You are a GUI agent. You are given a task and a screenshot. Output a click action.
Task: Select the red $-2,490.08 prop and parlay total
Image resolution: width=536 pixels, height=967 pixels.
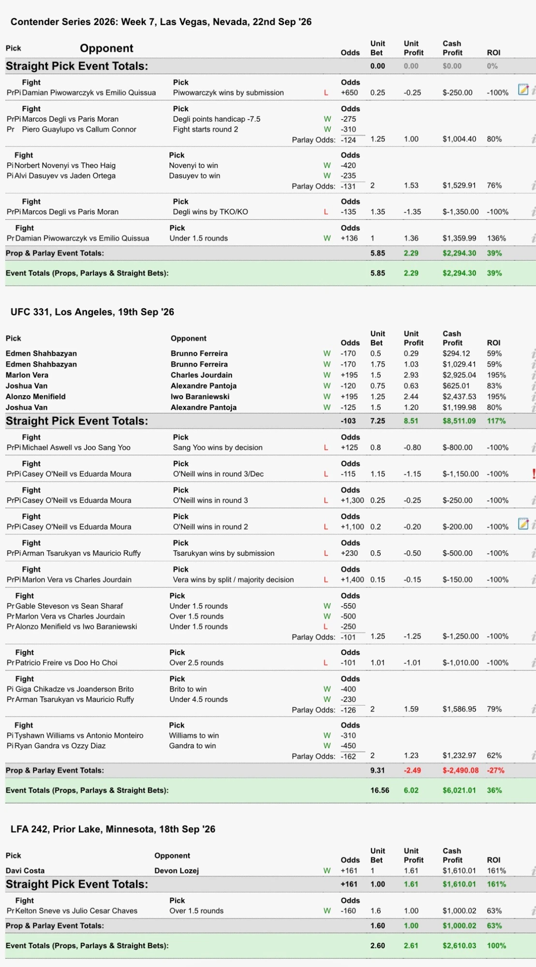(x=461, y=771)
